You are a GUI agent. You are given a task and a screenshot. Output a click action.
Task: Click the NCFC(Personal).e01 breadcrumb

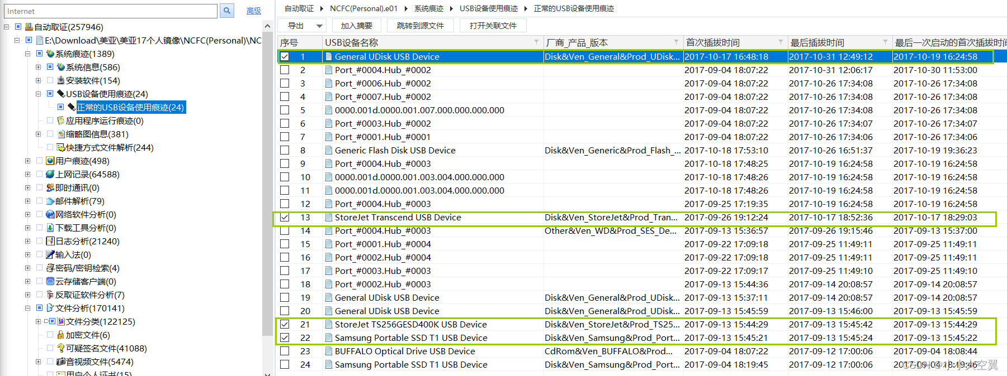pos(363,8)
